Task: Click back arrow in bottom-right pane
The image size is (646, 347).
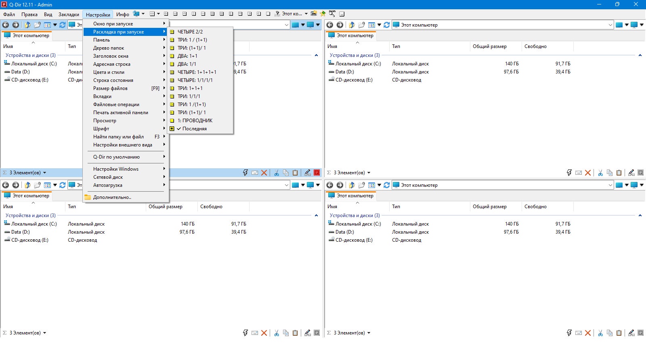Action: click(x=330, y=185)
